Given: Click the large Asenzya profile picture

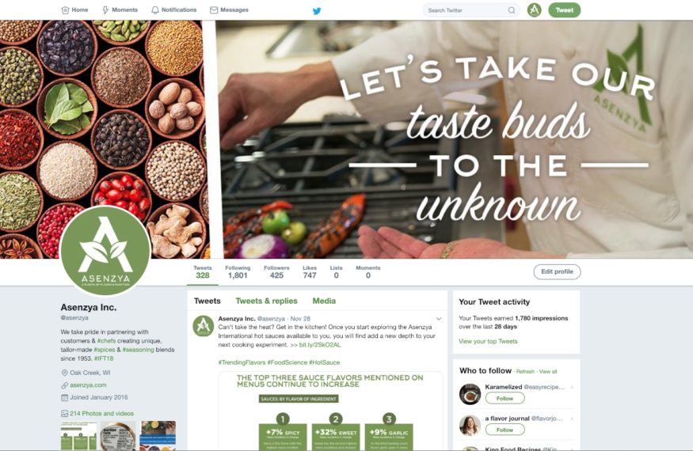Looking at the screenshot, I should [105, 251].
